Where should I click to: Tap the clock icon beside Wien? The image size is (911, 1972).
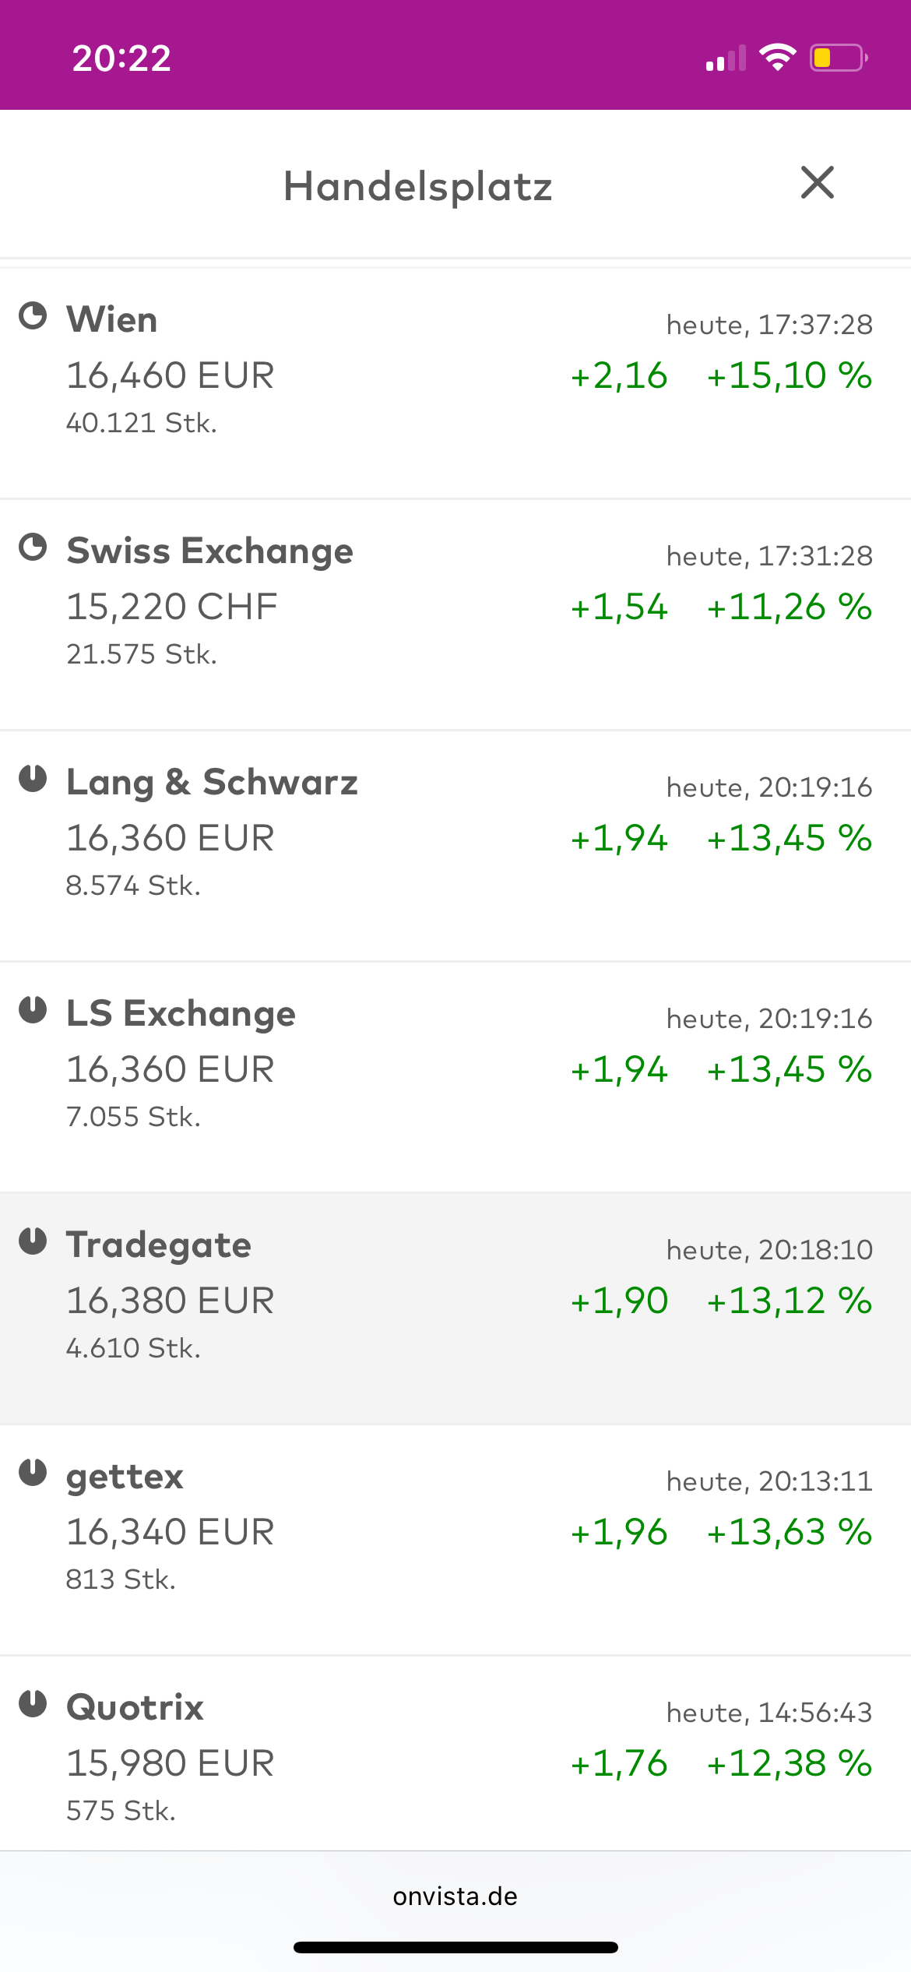[33, 316]
